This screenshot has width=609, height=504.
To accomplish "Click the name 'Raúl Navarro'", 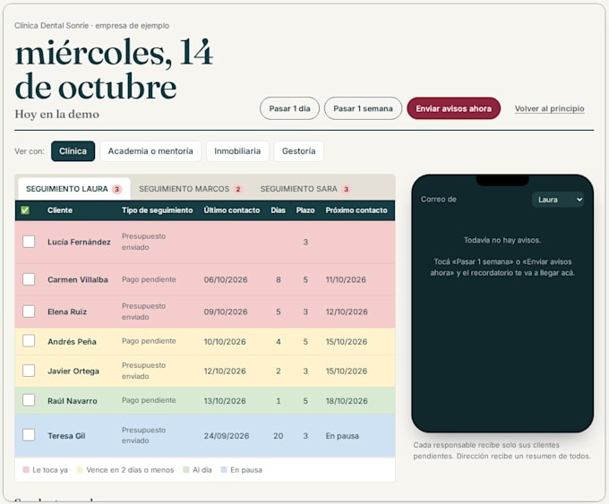I will 73,401.
